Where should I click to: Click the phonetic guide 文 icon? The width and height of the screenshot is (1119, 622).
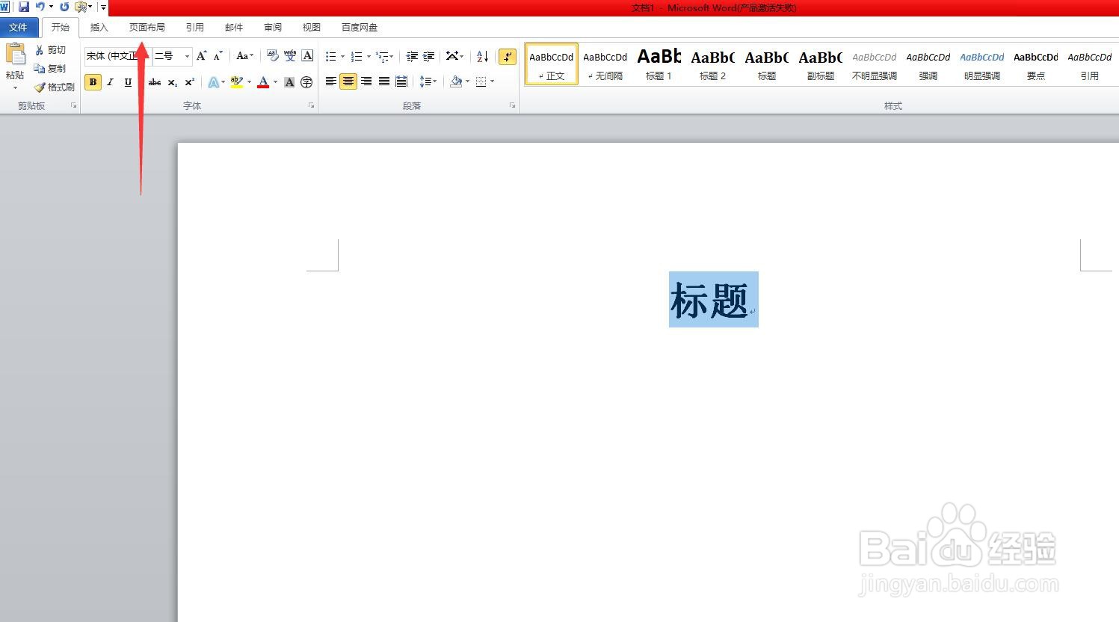click(x=290, y=56)
